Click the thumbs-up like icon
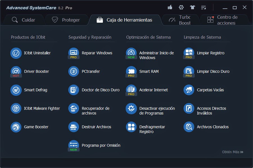The width and height of the screenshot is (253, 168). 170,7
